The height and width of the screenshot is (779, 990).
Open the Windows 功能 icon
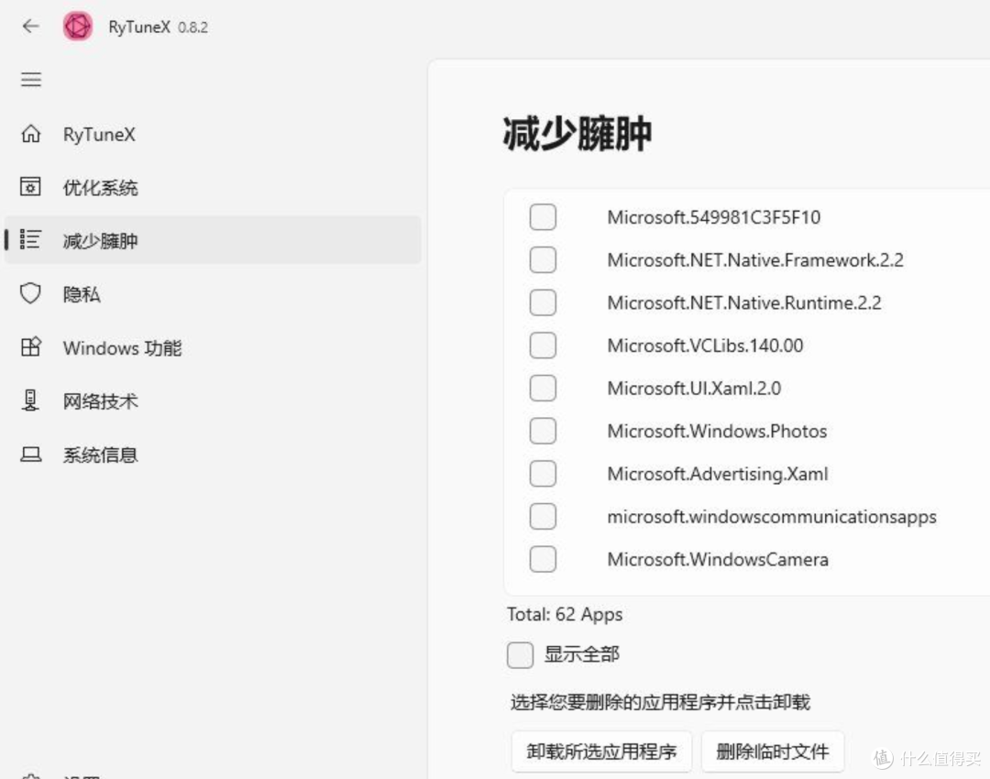pos(31,347)
